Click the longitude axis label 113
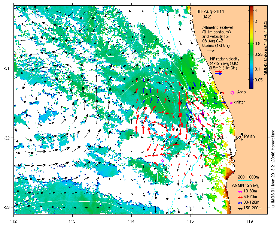The image size is (277, 225). (x=72, y=221)
